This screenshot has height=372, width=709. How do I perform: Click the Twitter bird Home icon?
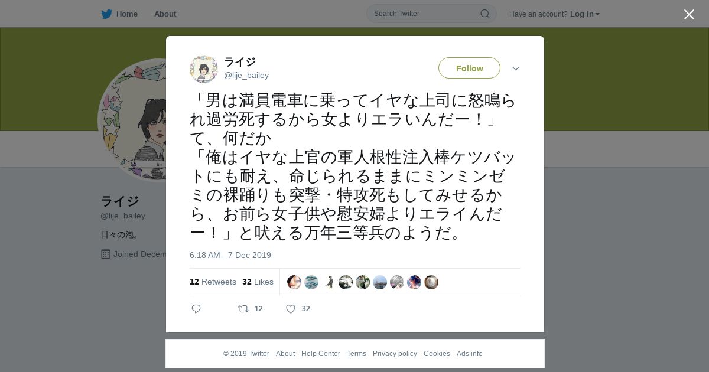106,14
